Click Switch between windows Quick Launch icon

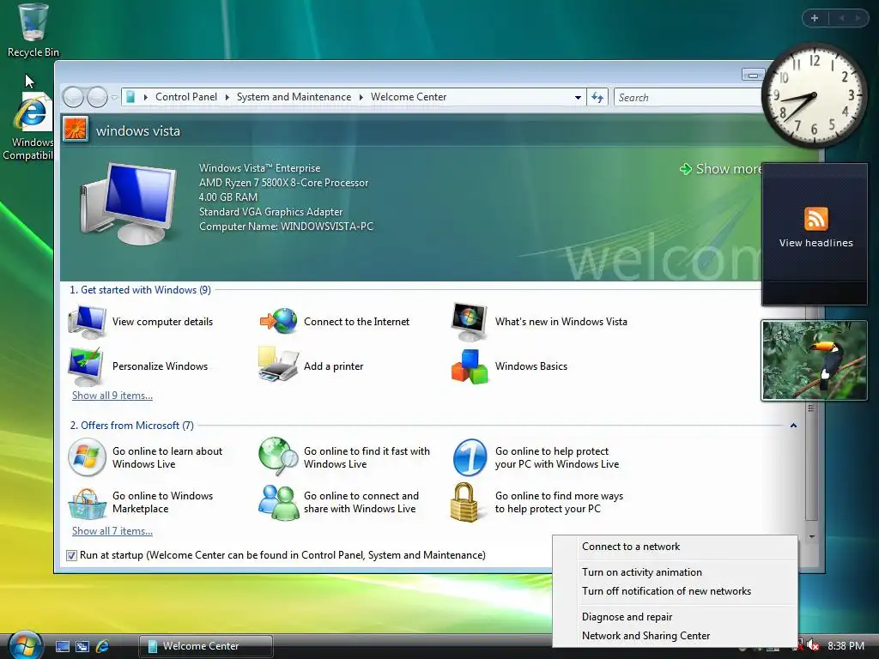(82, 647)
